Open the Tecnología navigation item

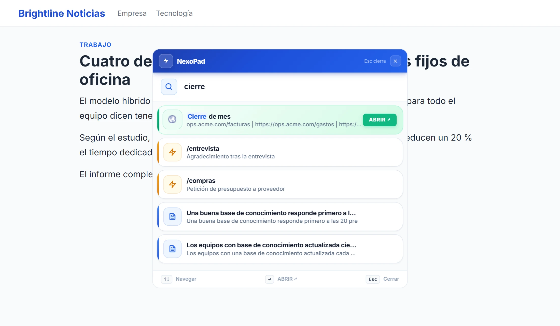[174, 13]
